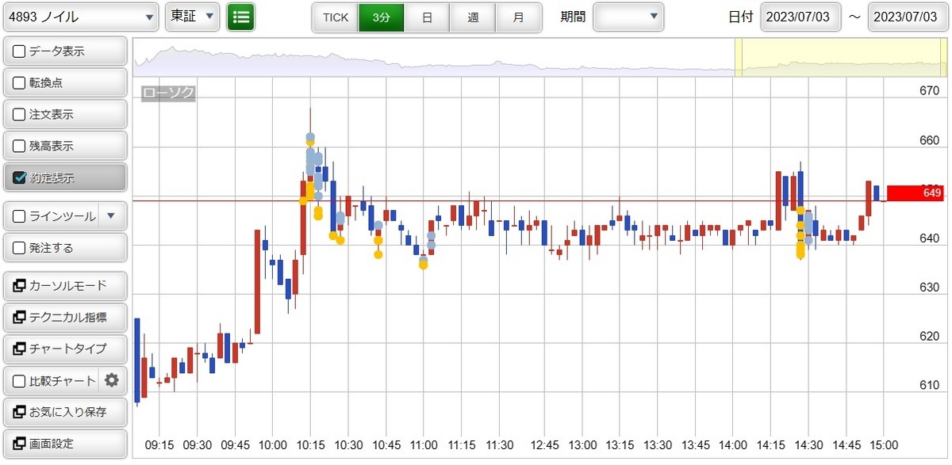Screen dimensions: 952x465
Task: Click the start date field 2023/07/03
Action: coord(800,17)
